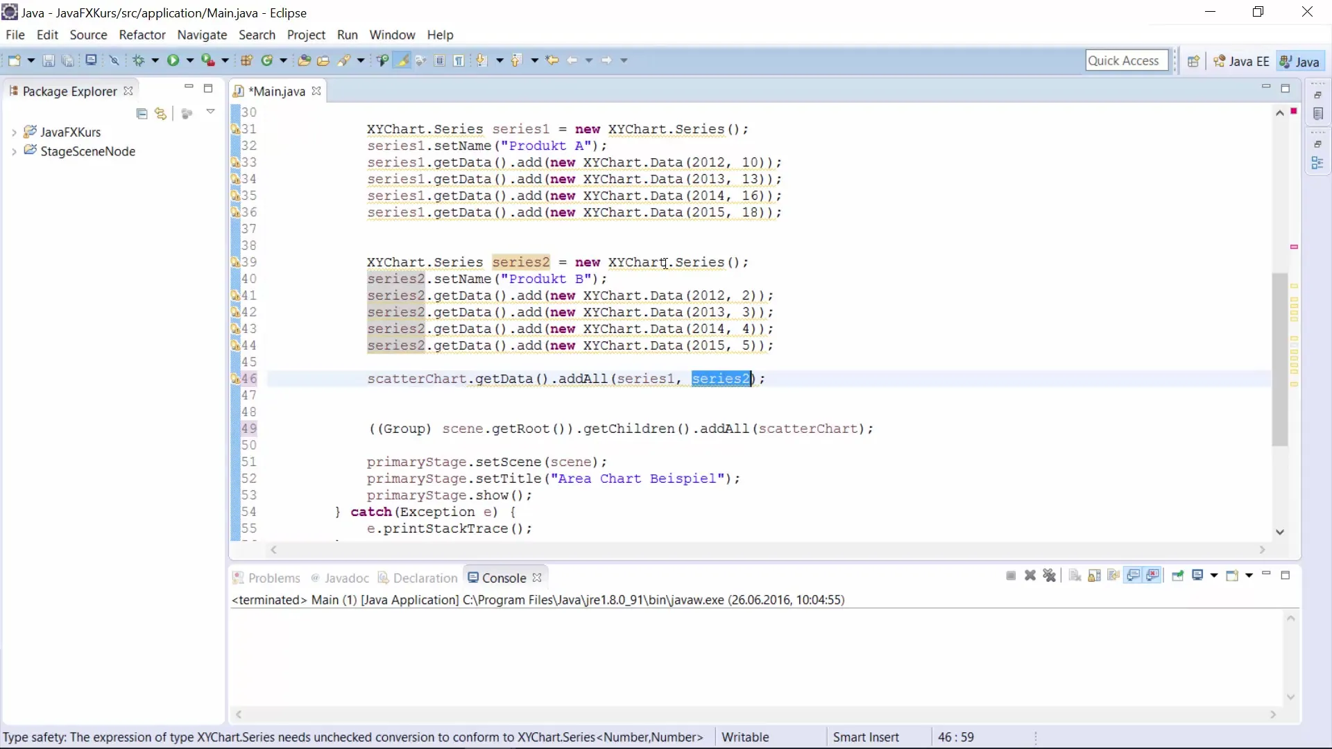This screenshot has height=749, width=1332.
Task: Click the New Java Package icon
Action: click(x=246, y=60)
